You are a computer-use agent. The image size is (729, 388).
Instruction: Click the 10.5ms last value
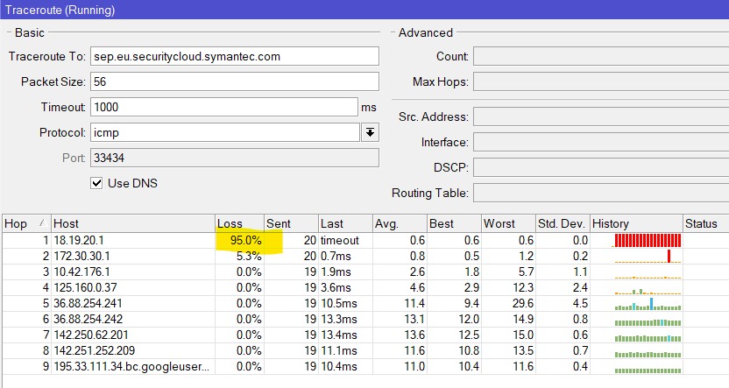point(339,303)
